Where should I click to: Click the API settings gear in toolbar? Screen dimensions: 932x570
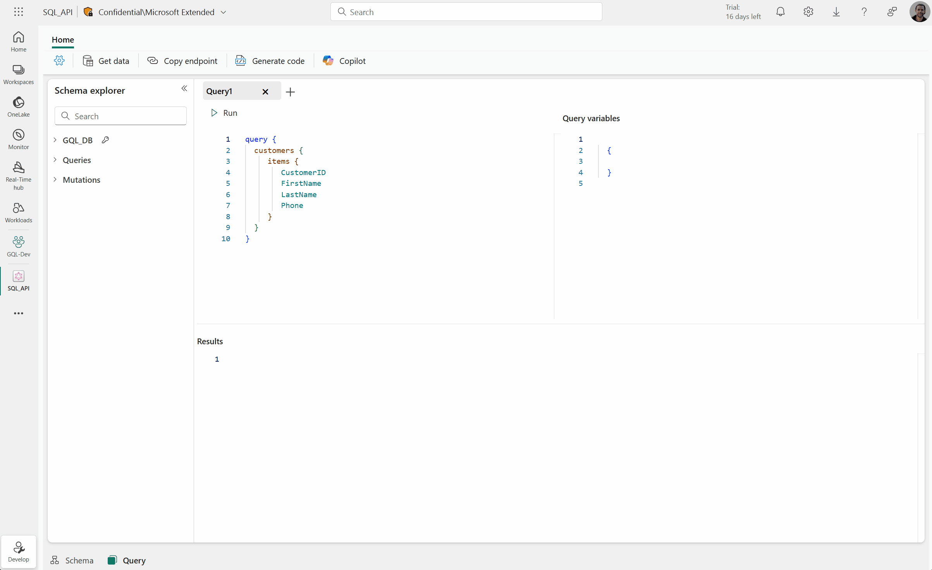[x=59, y=61]
